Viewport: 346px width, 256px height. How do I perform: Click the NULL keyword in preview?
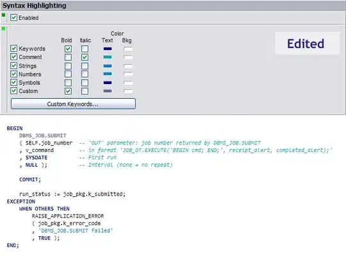point(31,165)
